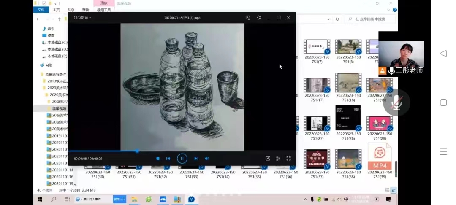Open the 文件 menu tab
Image resolution: width=456 pixels, height=205 pixels.
pos(41,10)
